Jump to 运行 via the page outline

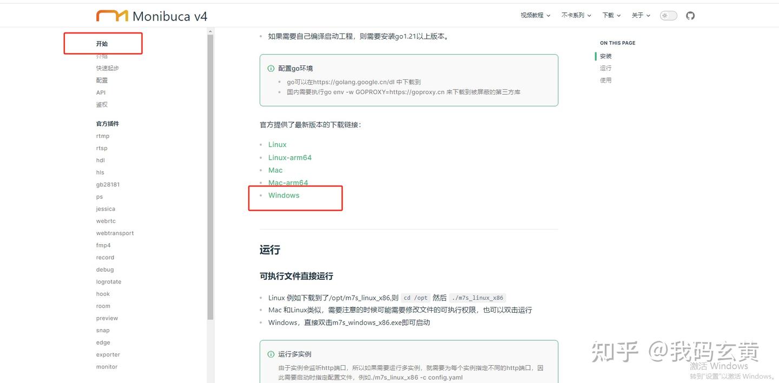tap(605, 68)
